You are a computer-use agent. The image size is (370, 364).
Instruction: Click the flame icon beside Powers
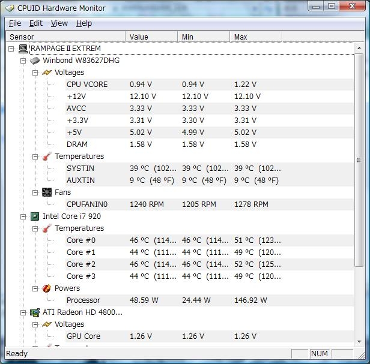pyautogui.click(x=47, y=288)
